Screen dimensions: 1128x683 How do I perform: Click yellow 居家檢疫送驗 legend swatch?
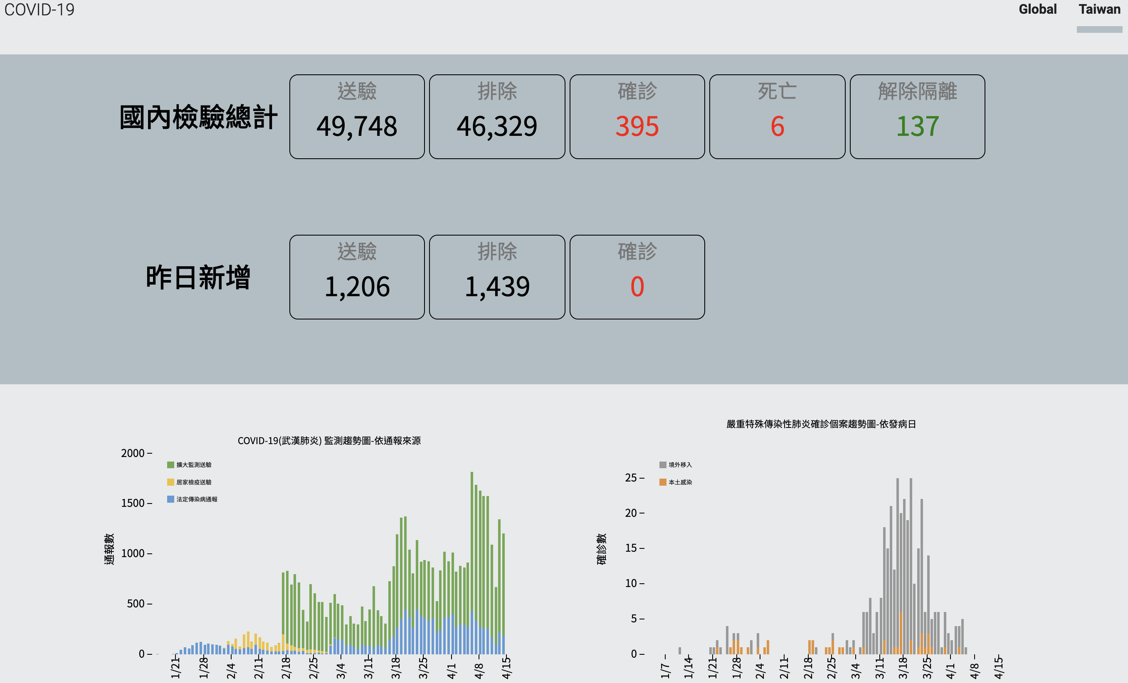(x=171, y=482)
